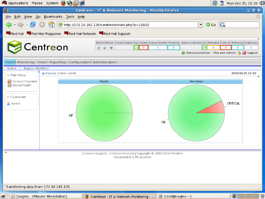Viewport: 265px width, 199px height.
Task: Open the Configuration tab
Action: point(79,62)
